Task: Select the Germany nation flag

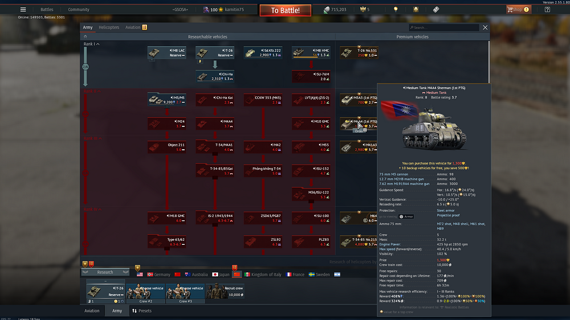Action: [150, 274]
